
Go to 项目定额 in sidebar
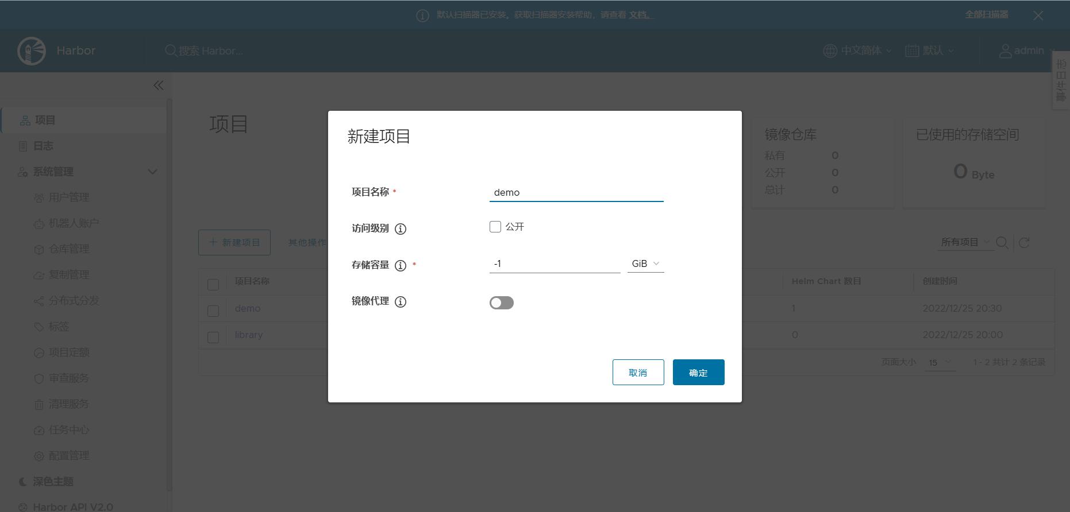point(69,353)
